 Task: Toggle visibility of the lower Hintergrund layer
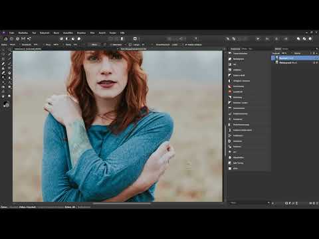tap(317, 63)
